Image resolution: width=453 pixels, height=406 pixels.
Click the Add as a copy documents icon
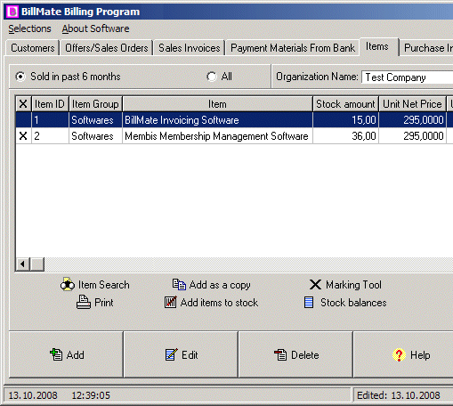[179, 284]
